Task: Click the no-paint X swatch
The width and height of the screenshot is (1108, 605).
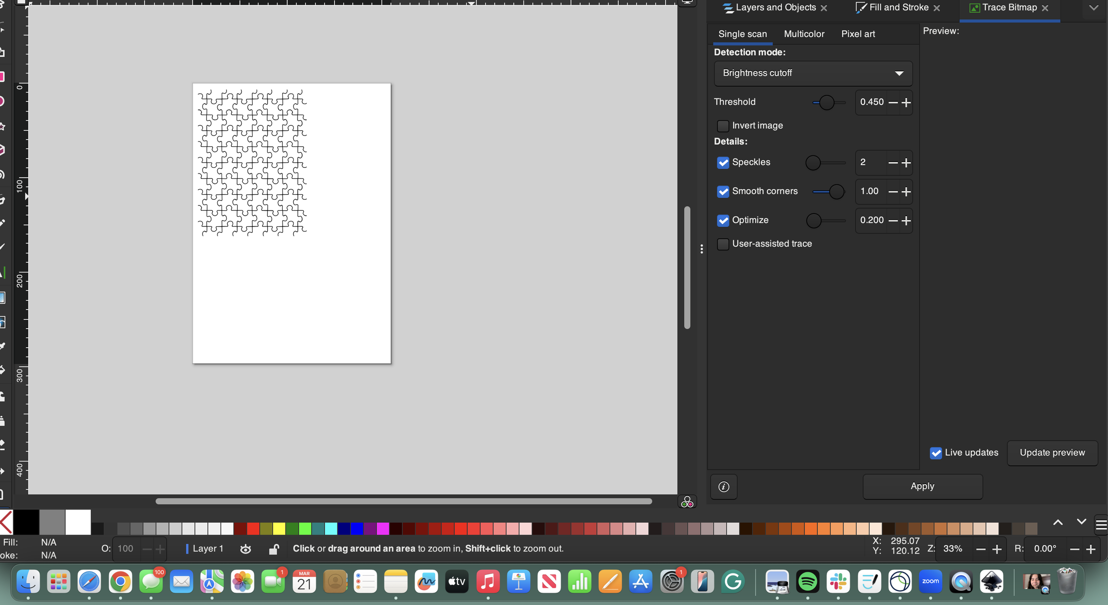Action: click(6, 523)
